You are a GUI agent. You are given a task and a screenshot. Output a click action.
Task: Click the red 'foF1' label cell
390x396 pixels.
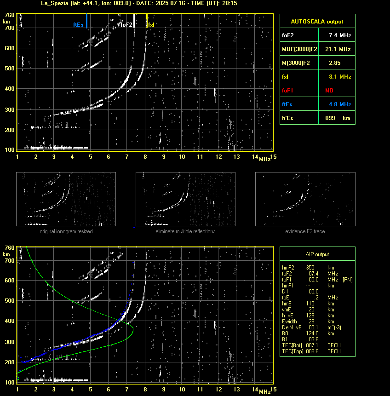click(299, 91)
